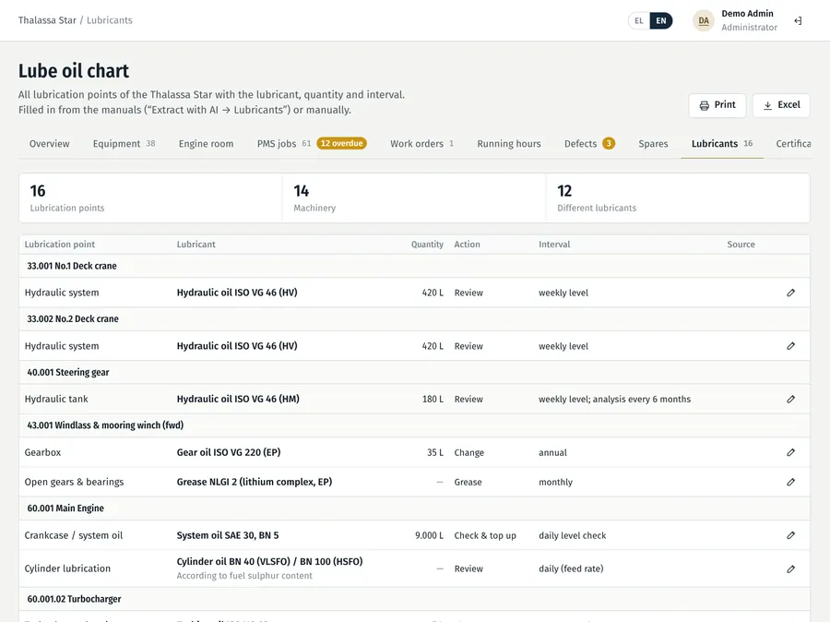Select the Lubricants tab

point(722,144)
